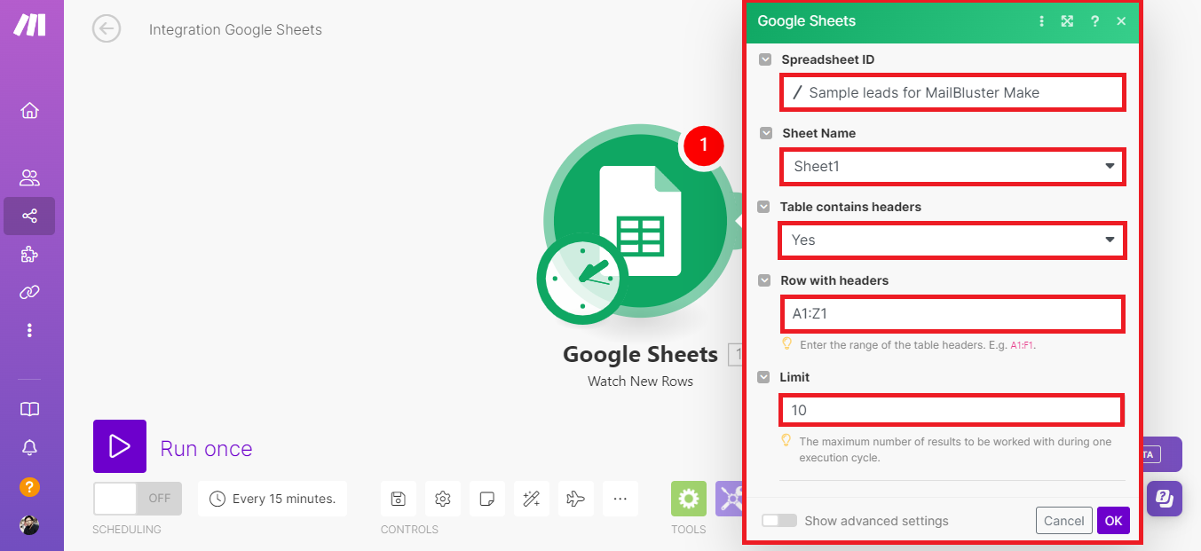Expand the Google Sheets panel to fullscreen
This screenshot has width=1201, height=551.
(1068, 21)
